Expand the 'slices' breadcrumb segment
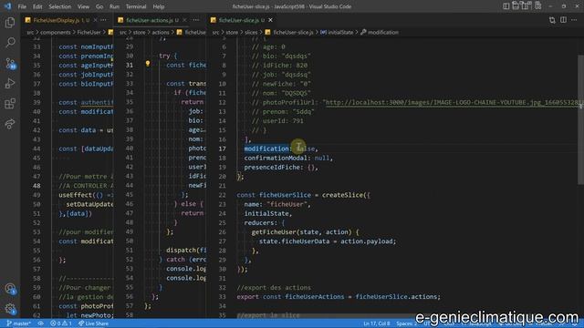 [251, 33]
